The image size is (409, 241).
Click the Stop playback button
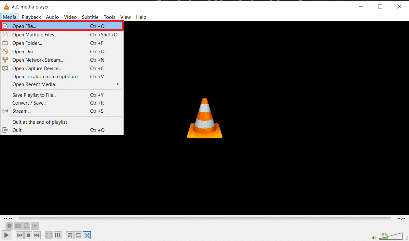point(28,235)
